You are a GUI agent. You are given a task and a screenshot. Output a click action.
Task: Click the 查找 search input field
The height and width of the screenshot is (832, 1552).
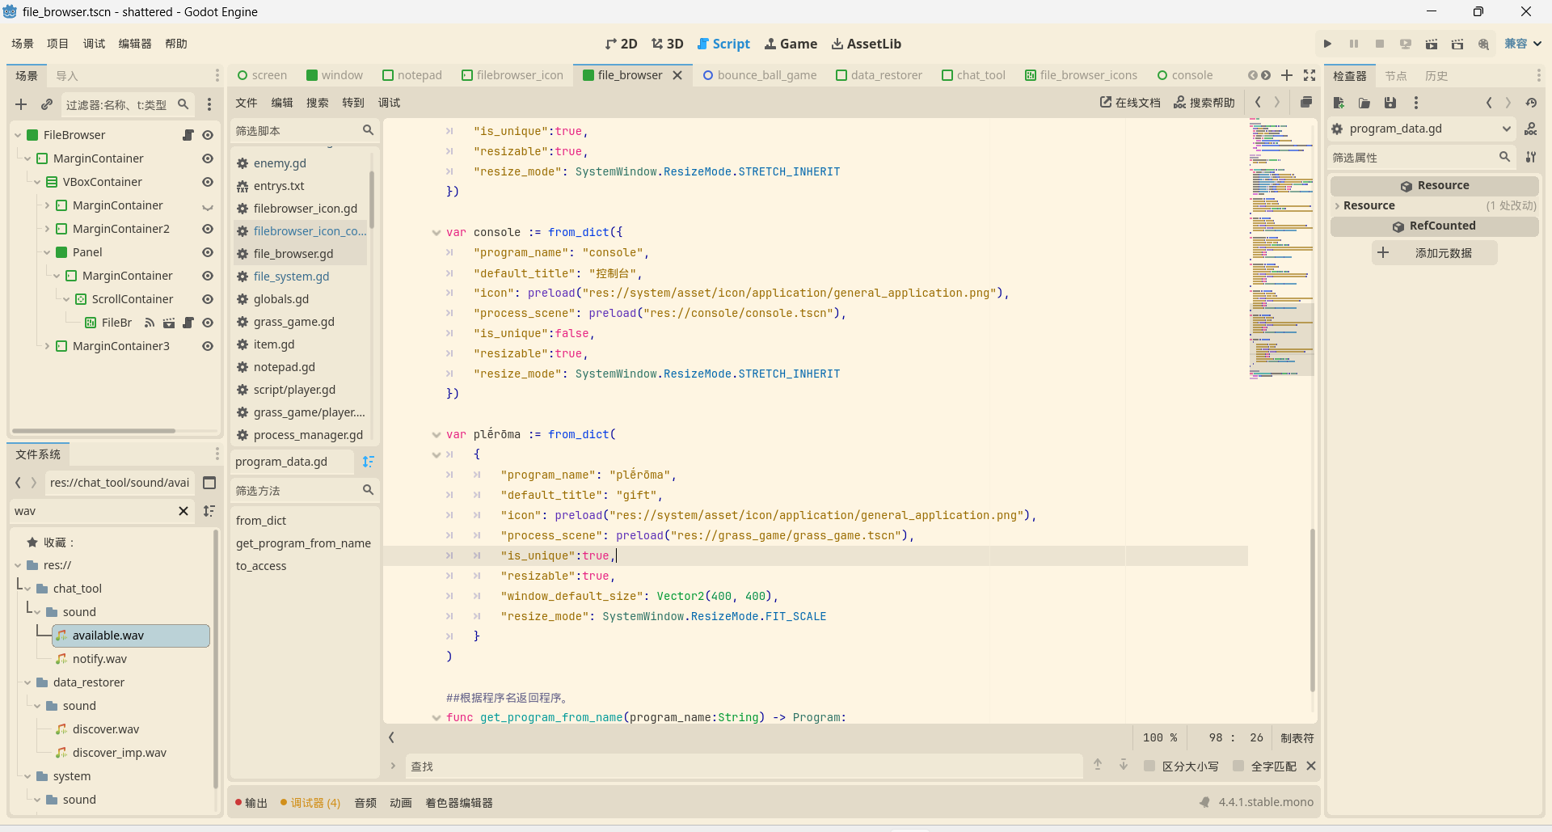(744, 766)
